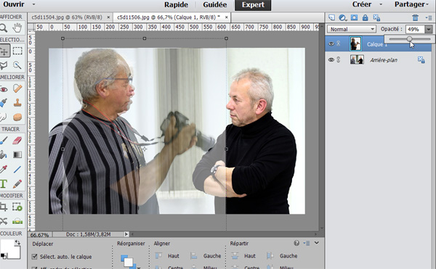Select the Type text tool

(x=4, y=183)
